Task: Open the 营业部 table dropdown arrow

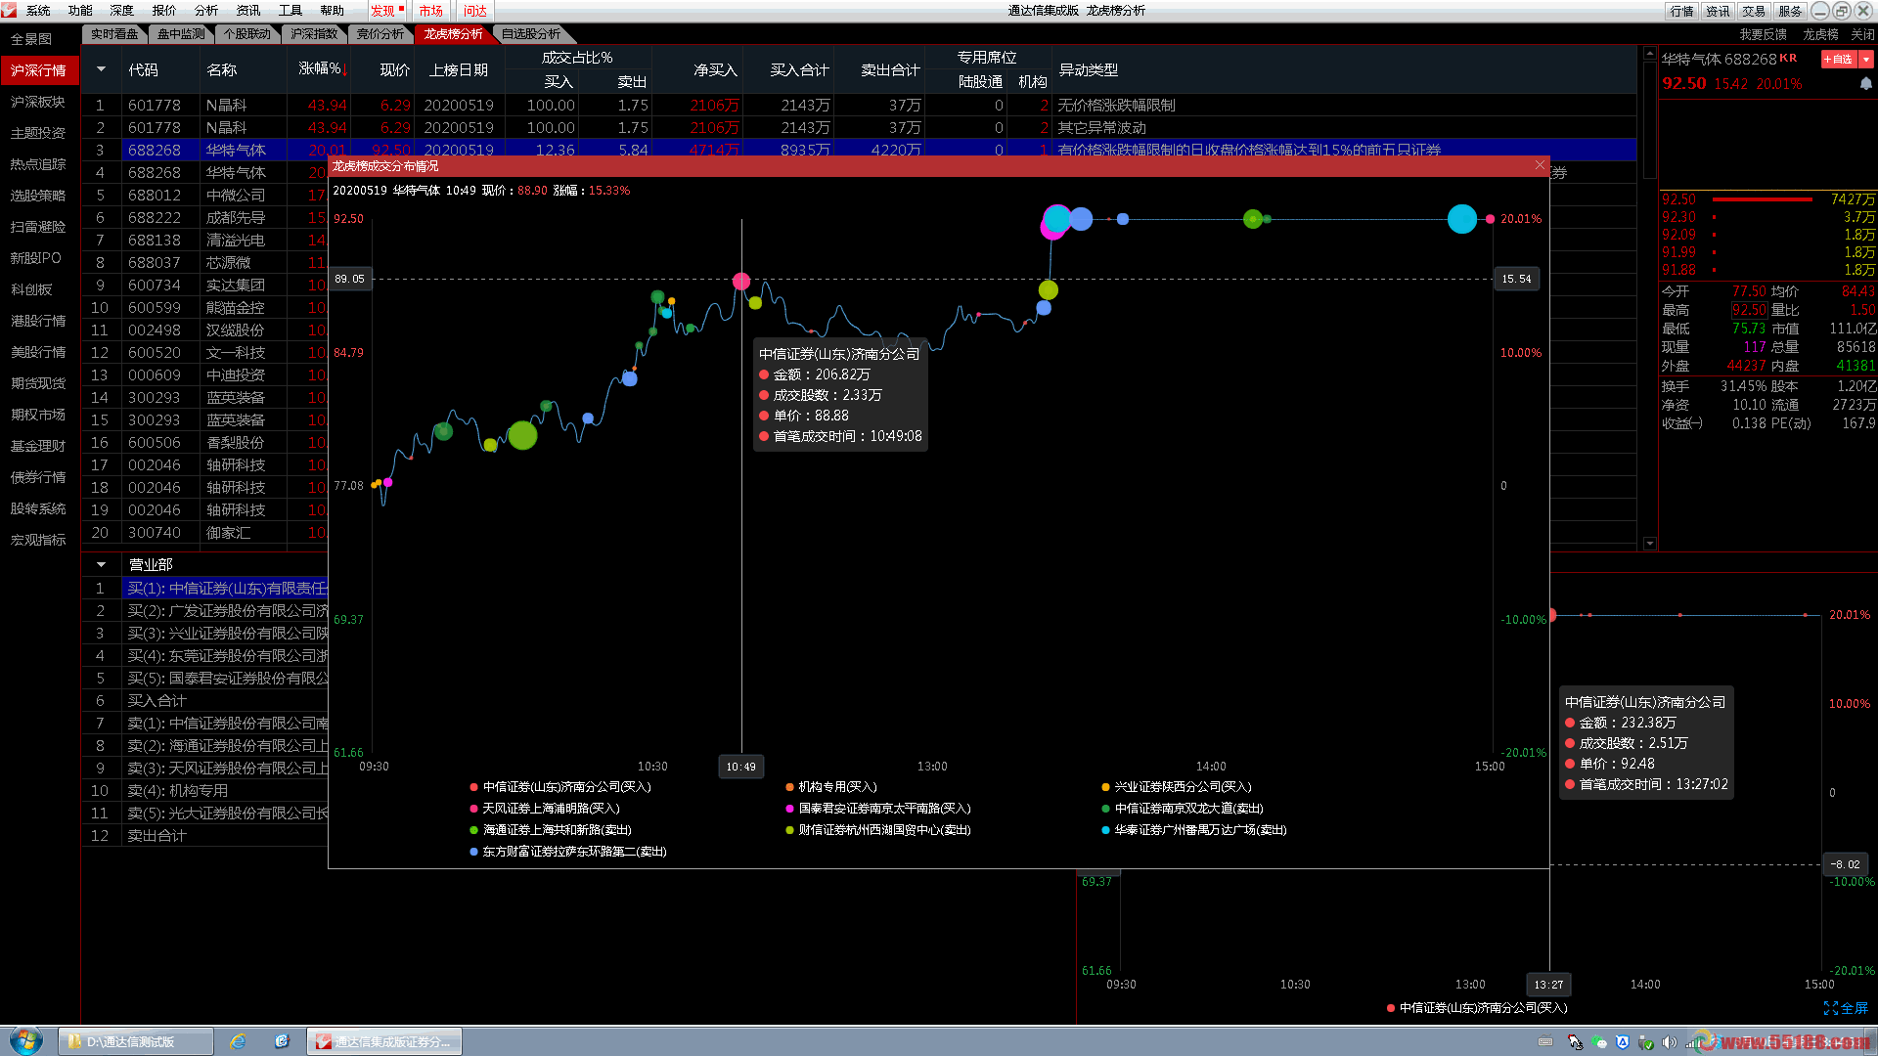Action: [x=101, y=564]
